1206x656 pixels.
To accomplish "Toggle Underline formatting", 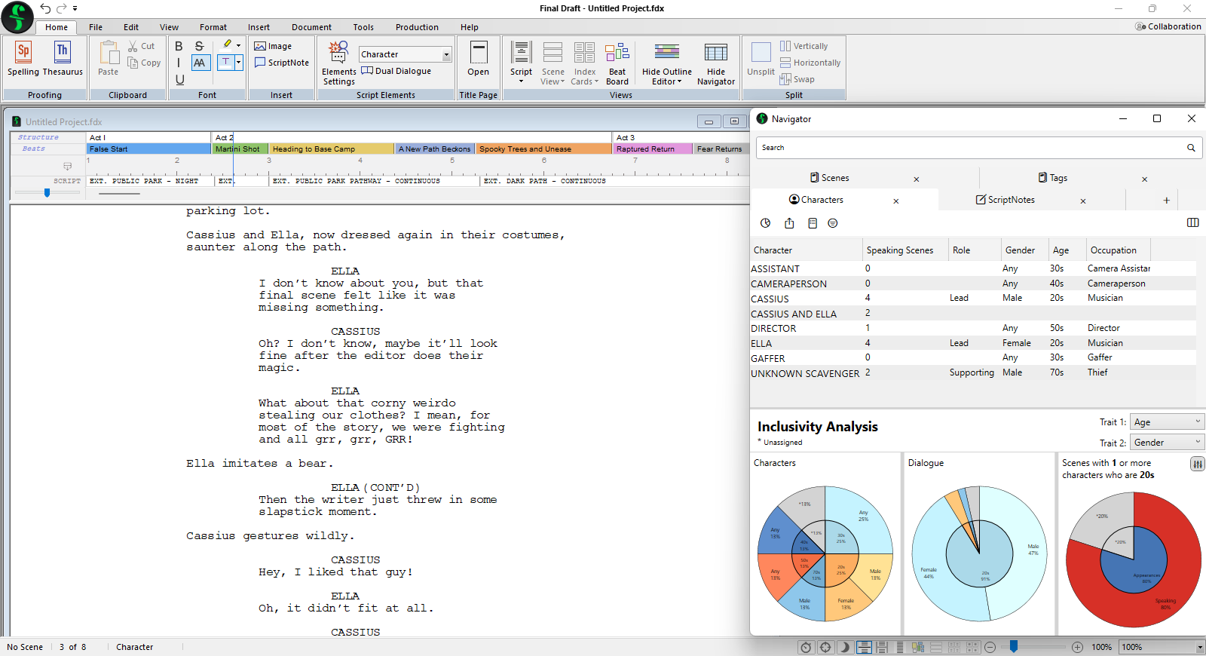I will (x=179, y=79).
